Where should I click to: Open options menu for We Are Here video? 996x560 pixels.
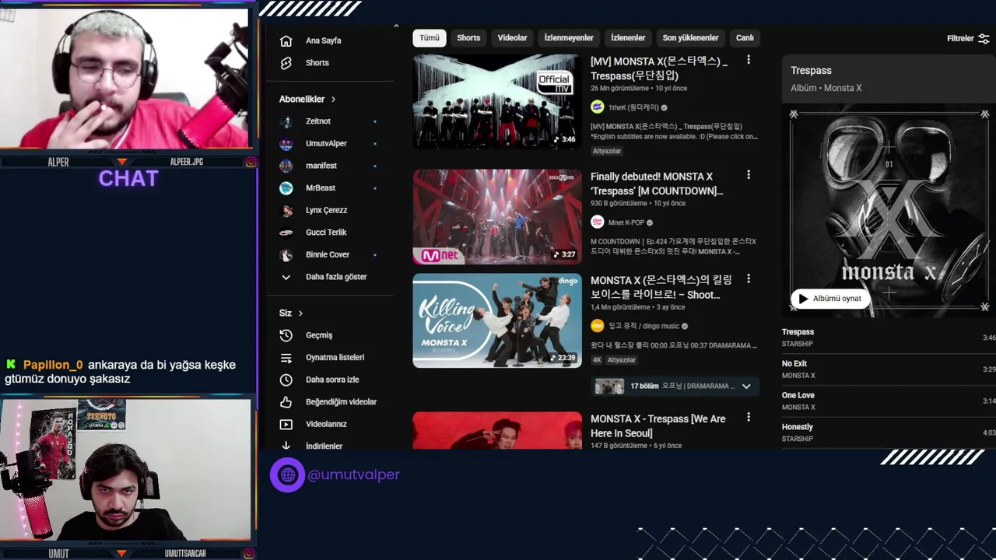click(x=749, y=418)
